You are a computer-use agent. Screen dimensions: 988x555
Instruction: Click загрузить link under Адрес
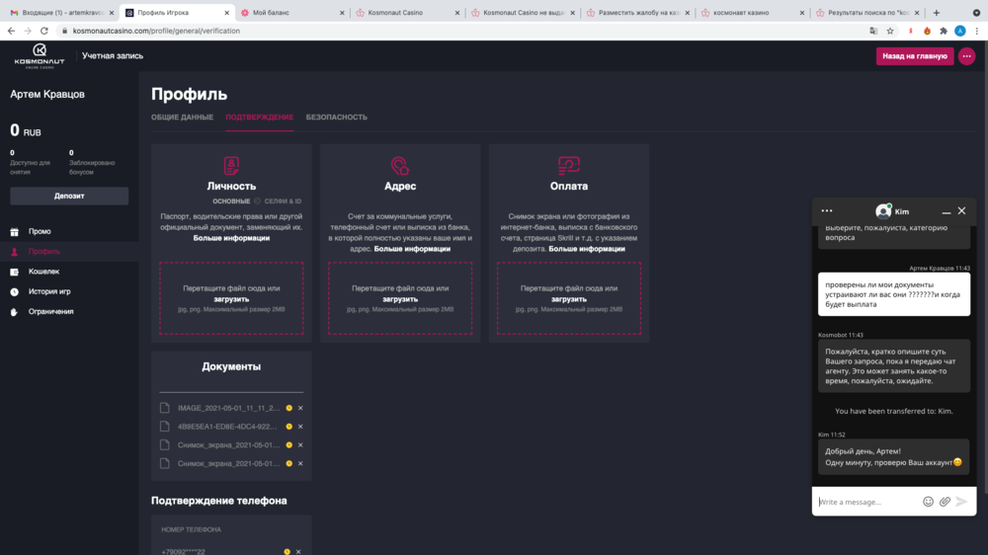pyautogui.click(x=400, y=299)
